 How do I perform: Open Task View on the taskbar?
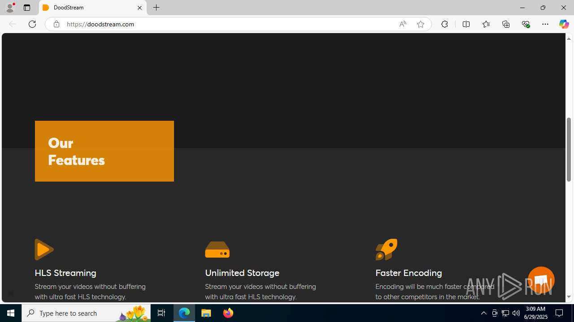point(161,313)
